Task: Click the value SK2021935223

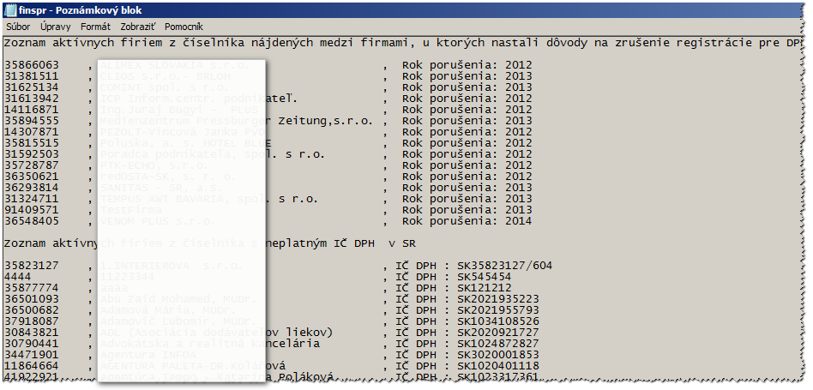Action: 497,299
